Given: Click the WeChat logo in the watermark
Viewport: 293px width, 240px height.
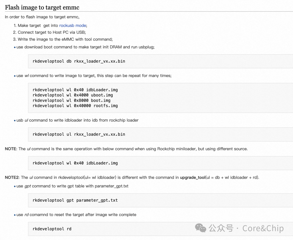Looking at the screenshot, I should pyautogui.click(x=201, y=228).
